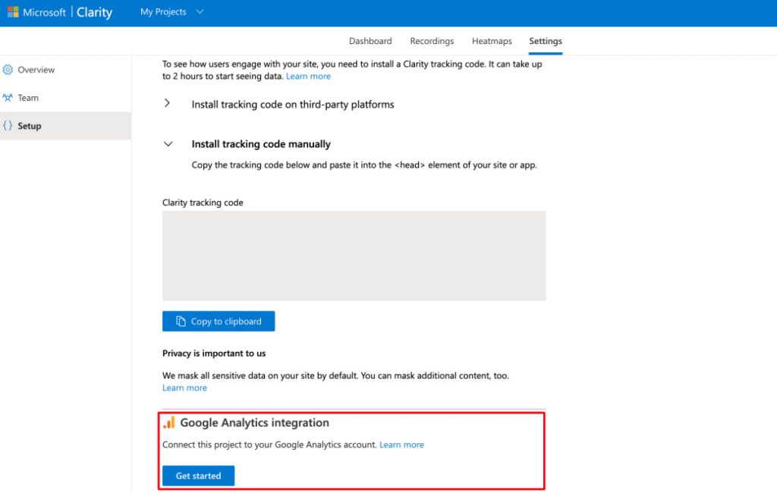Click the Clarity tracking code label
This screenshot has width=777, height=493.
pos(203,203)
